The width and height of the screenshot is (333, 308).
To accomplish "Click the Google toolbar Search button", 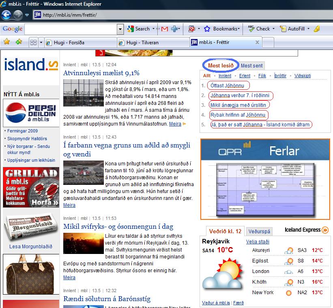I will tap(138, 29).
